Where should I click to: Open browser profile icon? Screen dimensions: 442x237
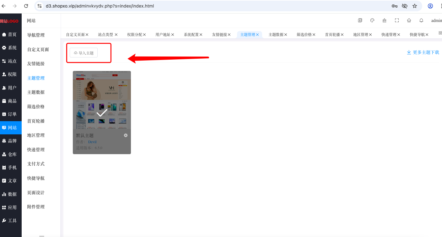(x=430, y=6)
